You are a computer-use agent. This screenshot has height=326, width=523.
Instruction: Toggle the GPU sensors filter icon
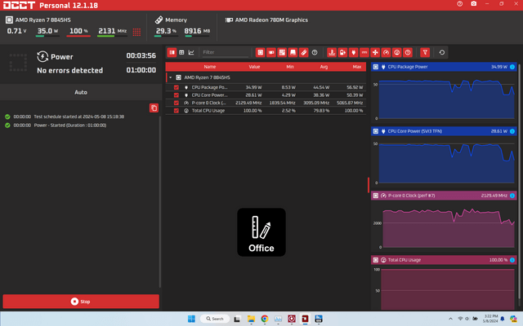click(271, 52)
